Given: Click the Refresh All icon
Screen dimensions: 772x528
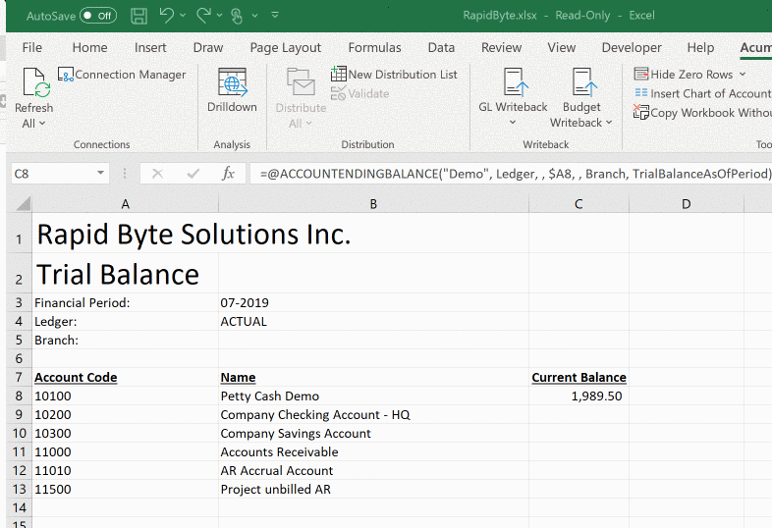Looking at the screenshot, I should pos(35,82).
